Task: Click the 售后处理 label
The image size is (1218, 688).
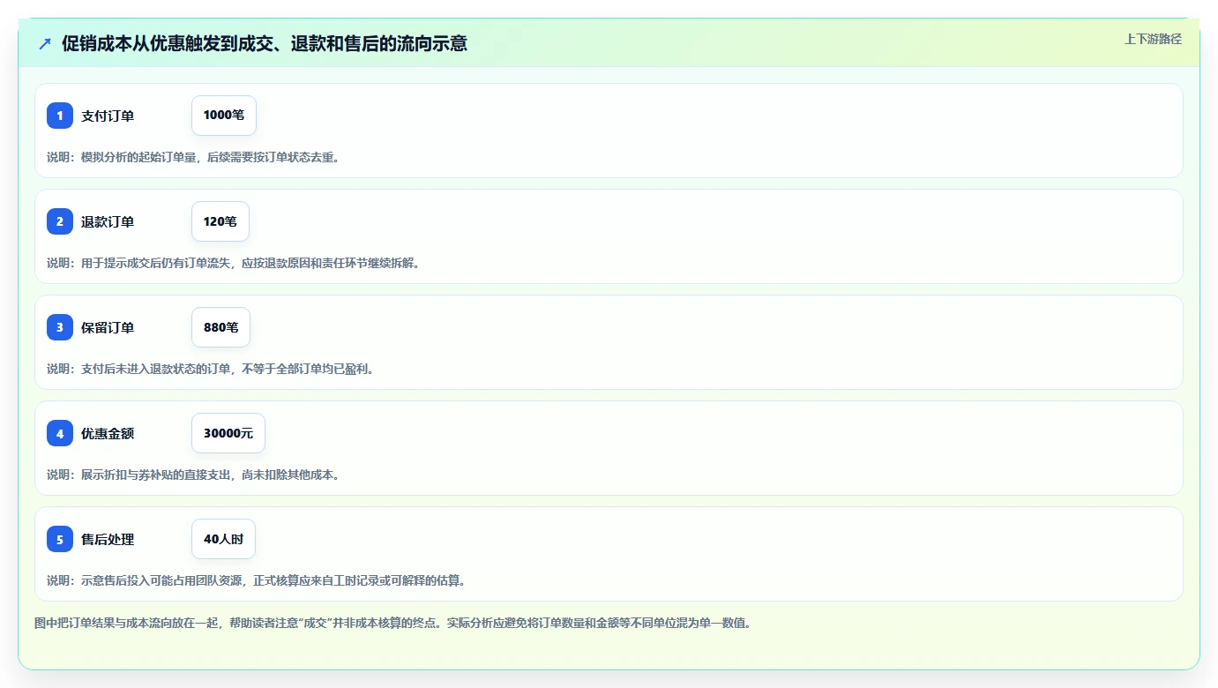Action: [x=108, y=539]
